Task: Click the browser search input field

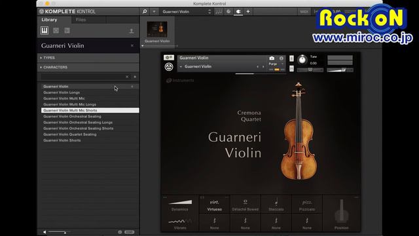Action: 83,77
